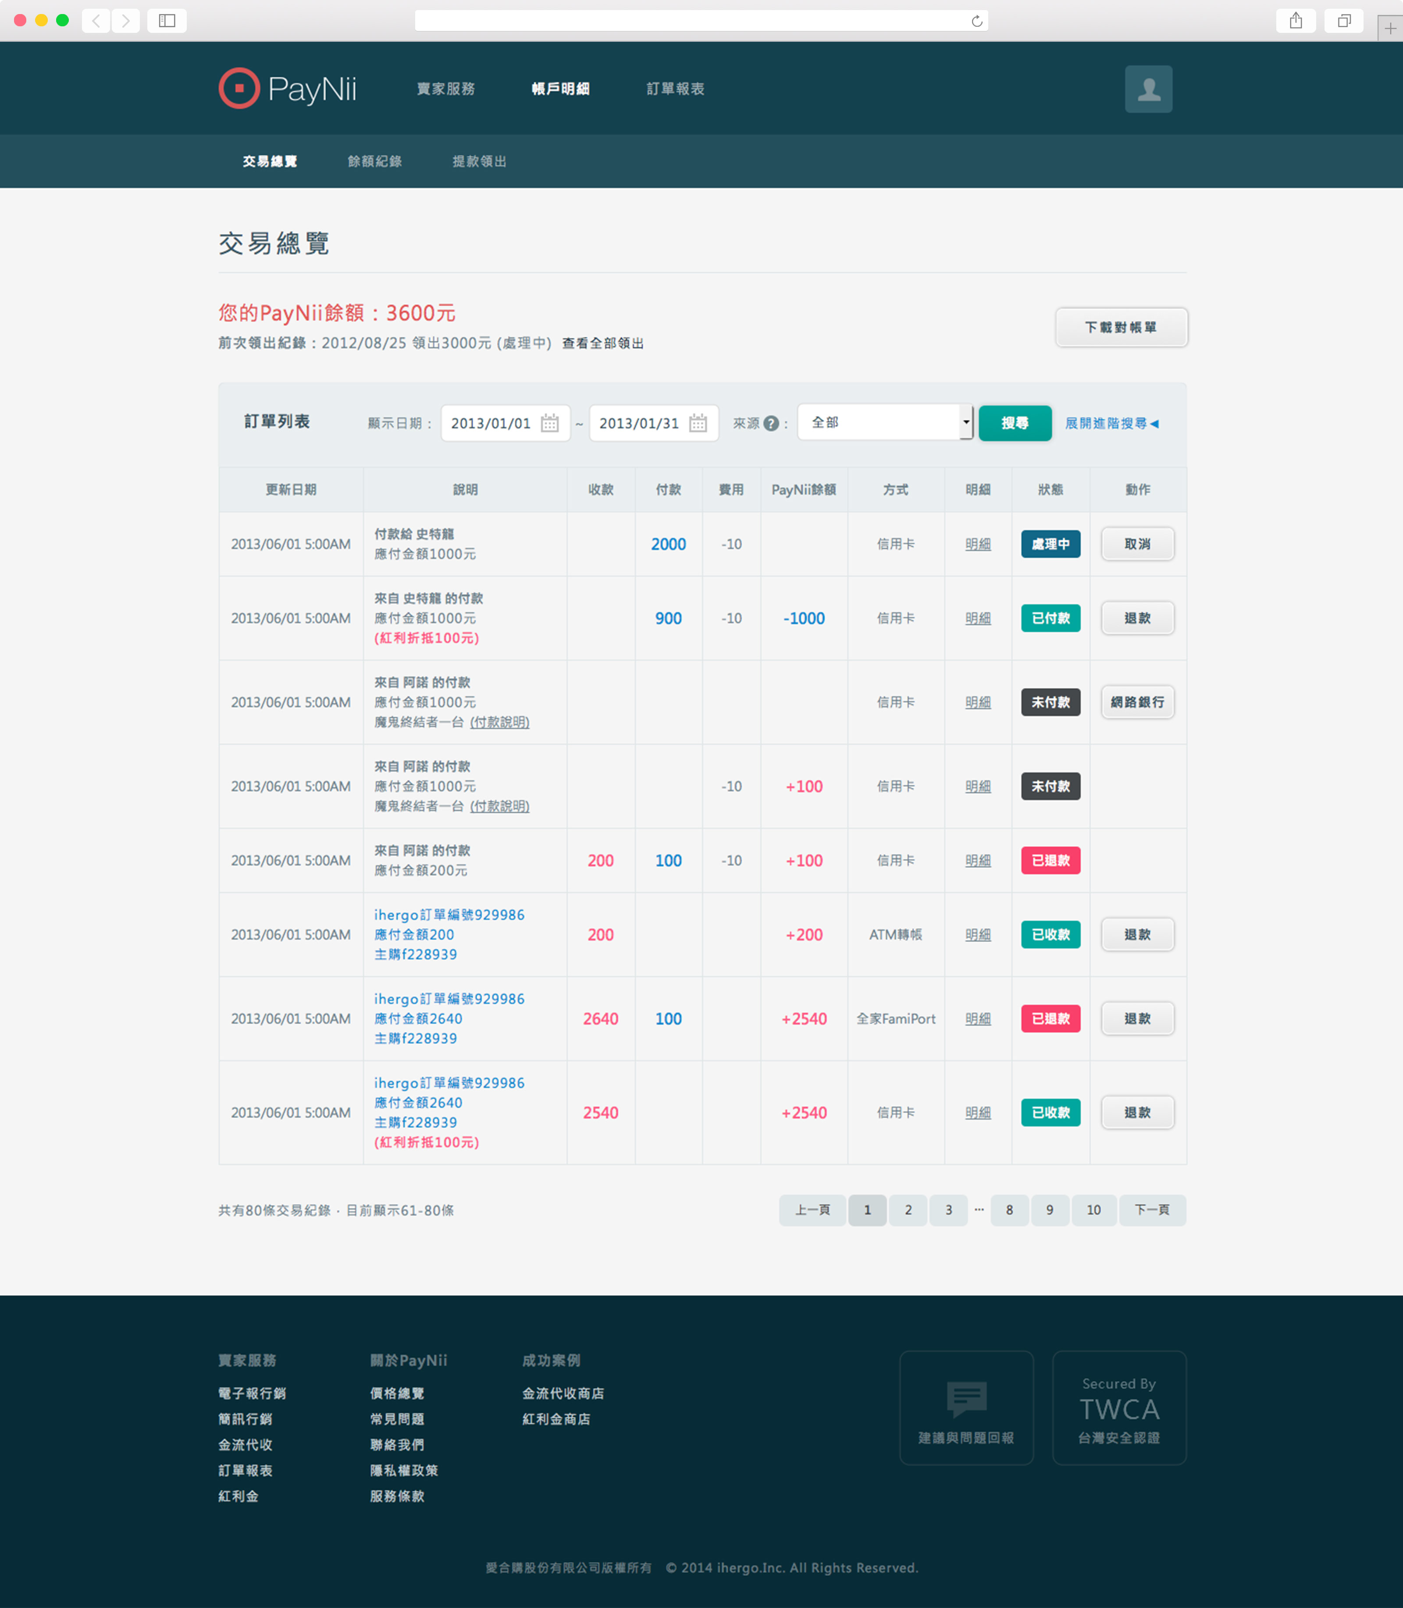Cancel the first transaction with 取消

click(1137, 543)
